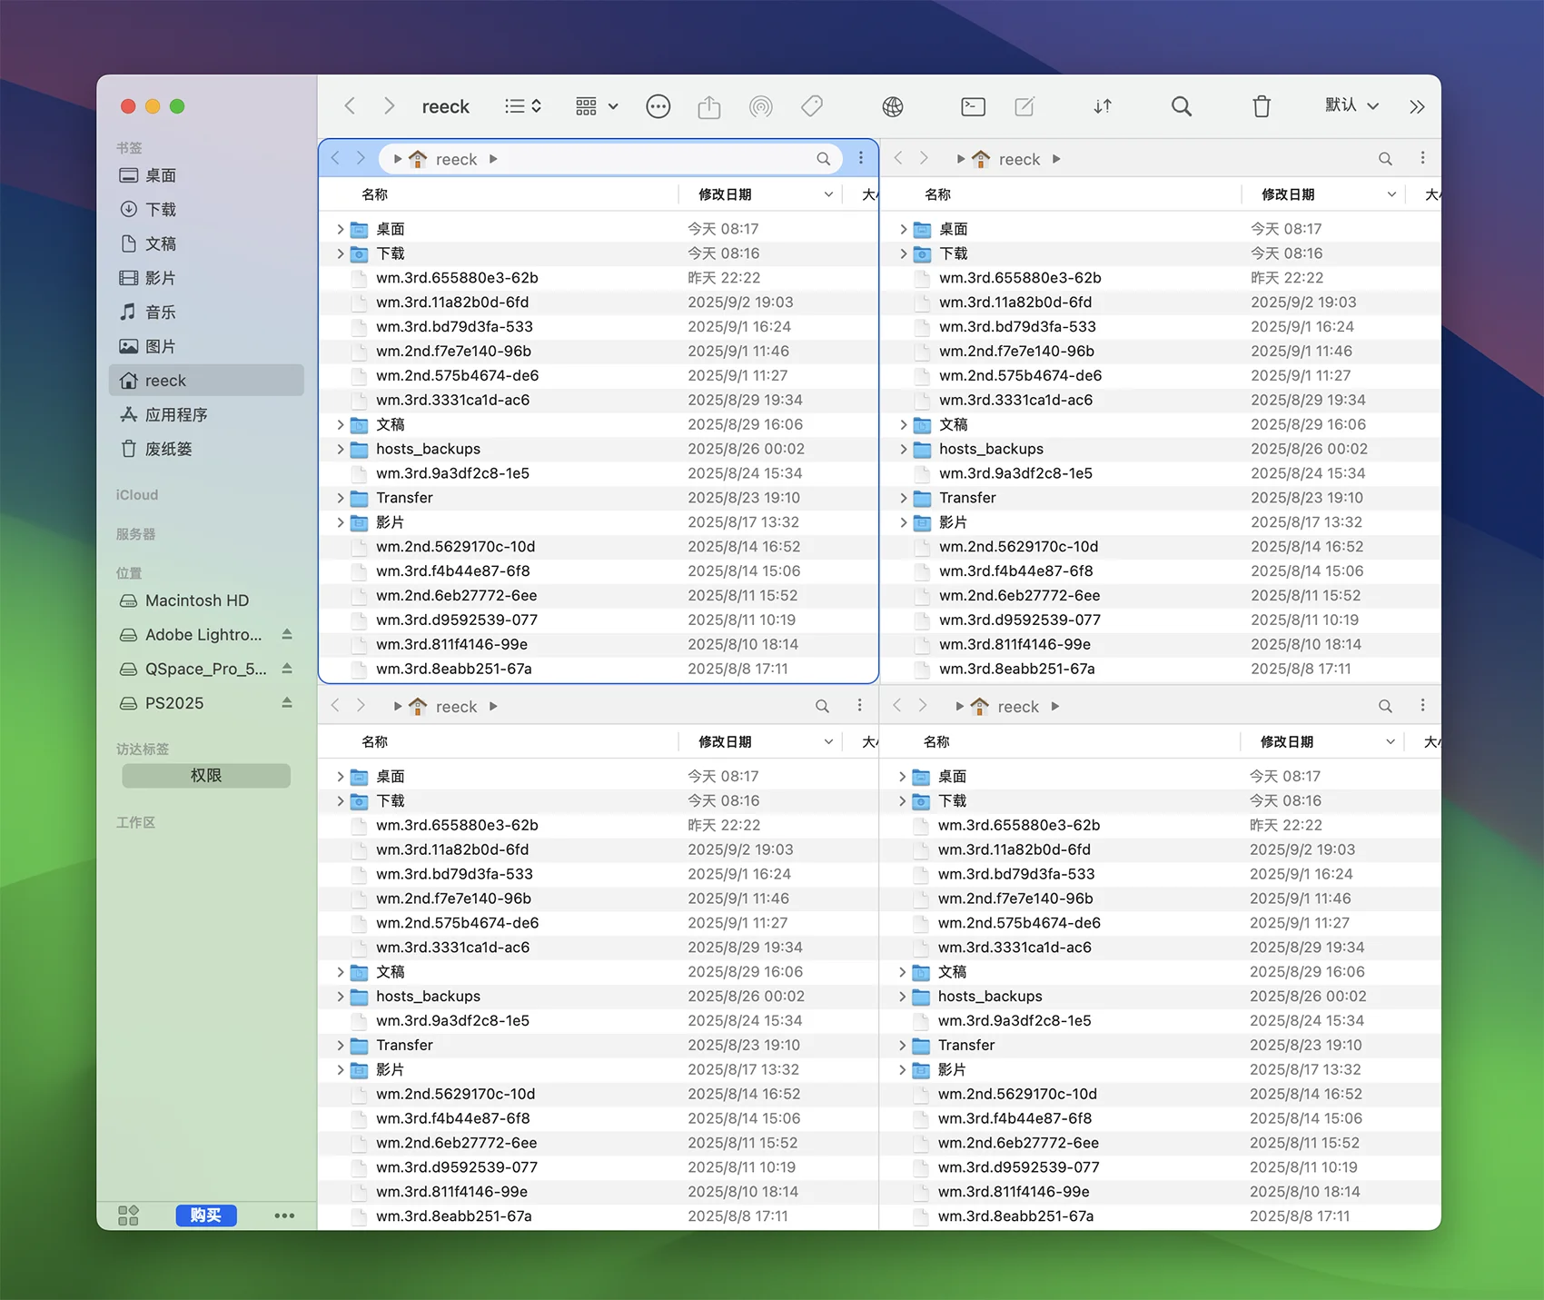
Task: Click the edit pencil icon in toolbar
Action: point(1024,106)
